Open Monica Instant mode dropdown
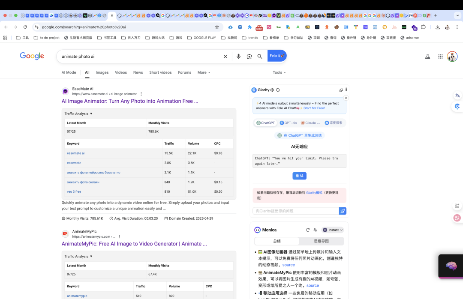The height and width of the screenshot is (299, 463). click(333, 230)
